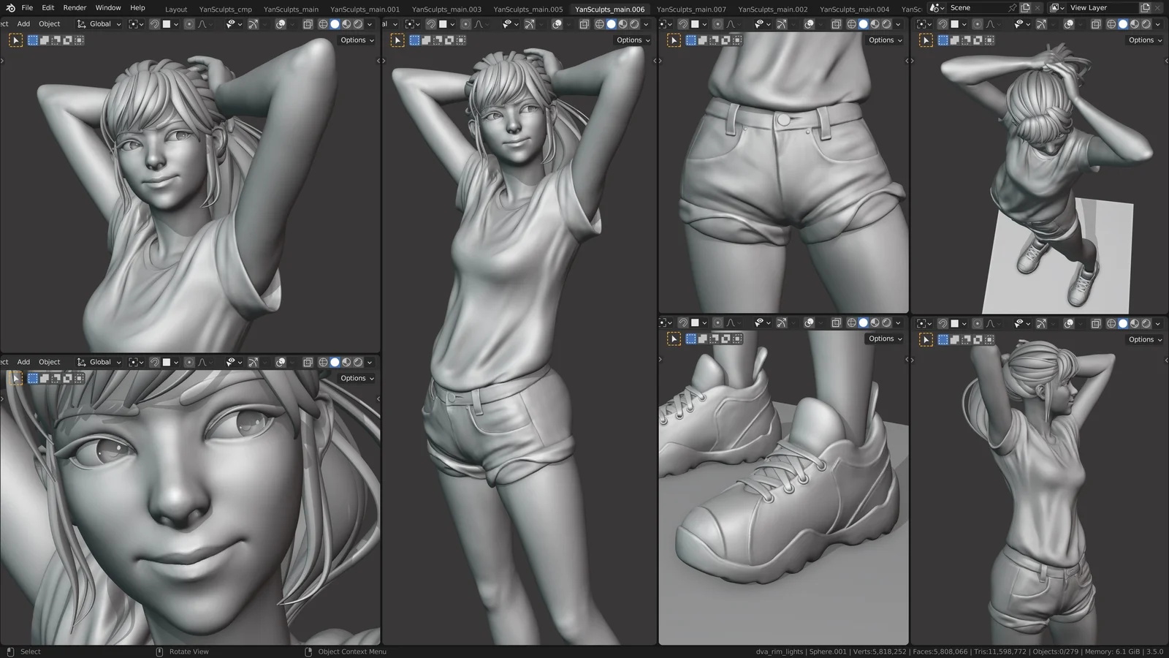
Task: Enable proportional editing in face close-up viewport
Action: click(189, 362)
